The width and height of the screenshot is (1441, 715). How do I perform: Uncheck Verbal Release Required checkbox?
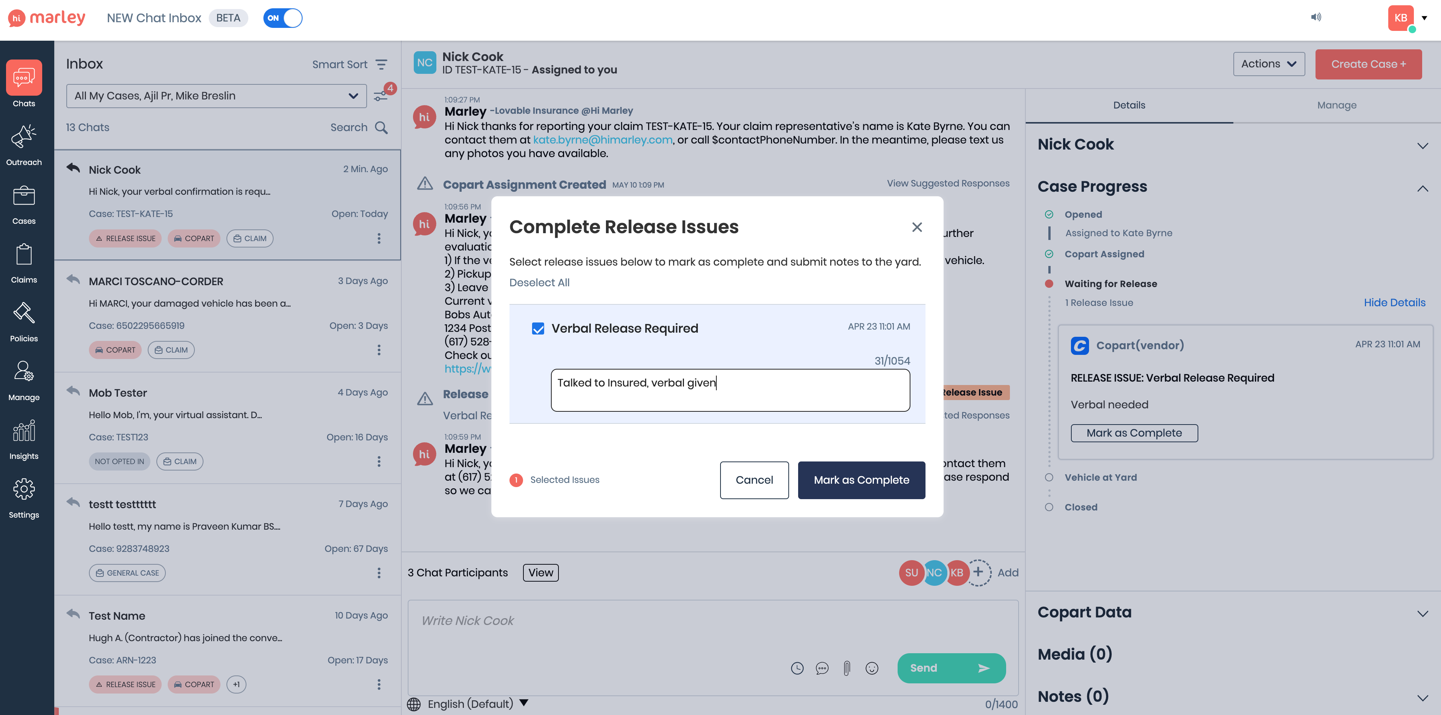pos(538,328)
